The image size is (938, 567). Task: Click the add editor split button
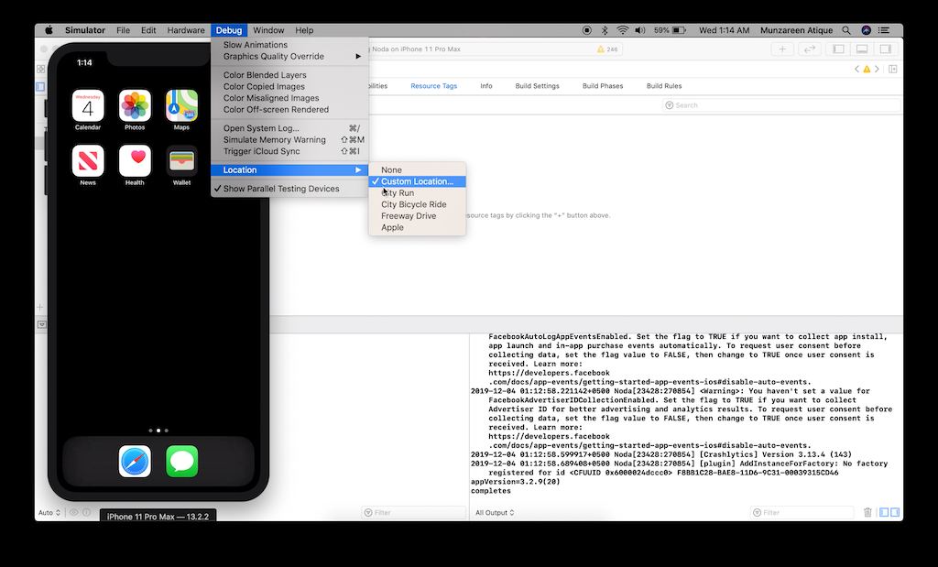[x=892, y=69]
